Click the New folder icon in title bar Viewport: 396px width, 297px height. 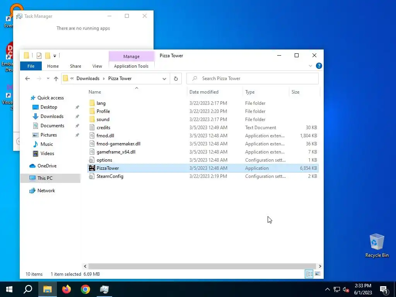click(x=48, y=56)
